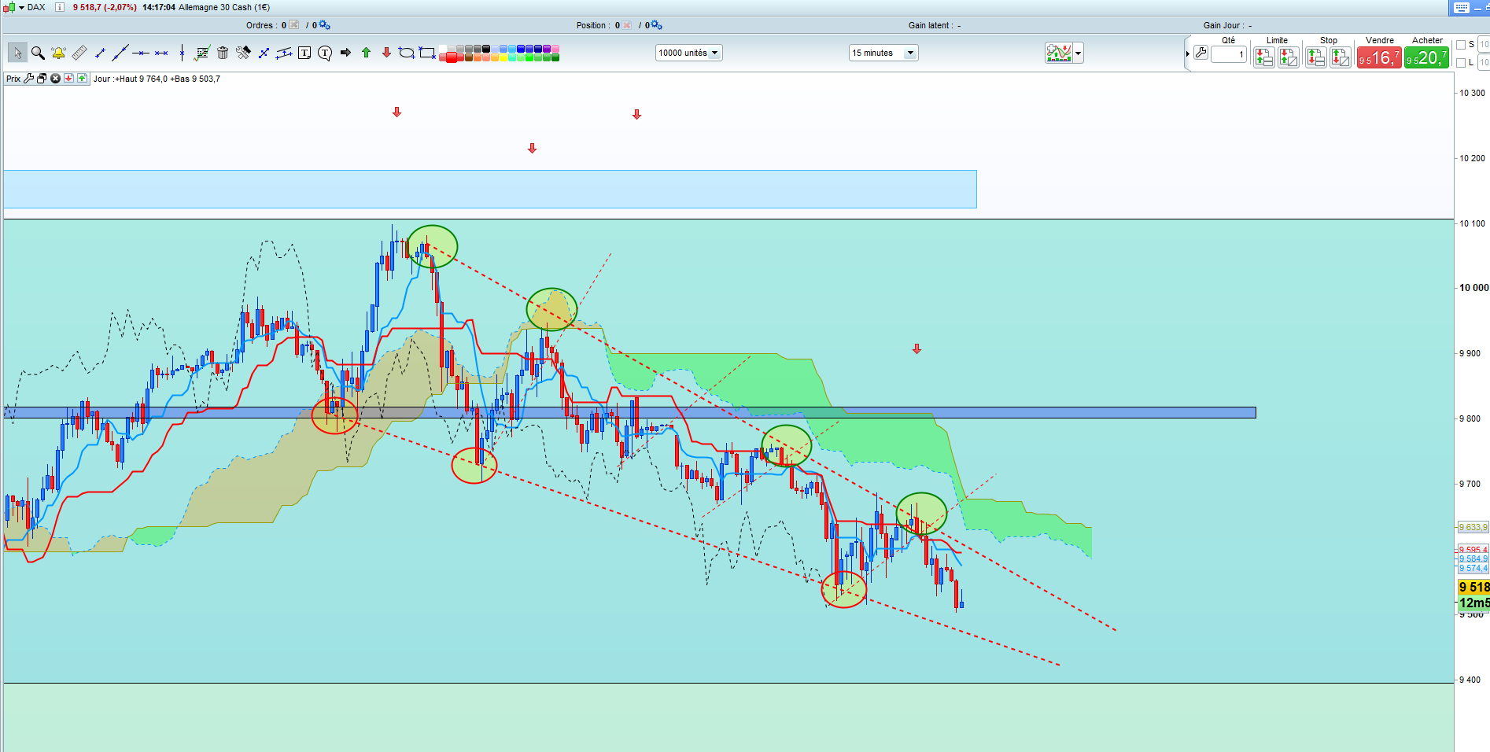Viewport: 1490px width, 752px height.
Task: Enable the L checkbox
Action: click(x=1461, y=63)
